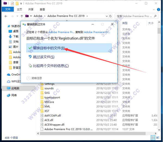
Task: Click the Explorer back arrow
Action: [6, 16]
